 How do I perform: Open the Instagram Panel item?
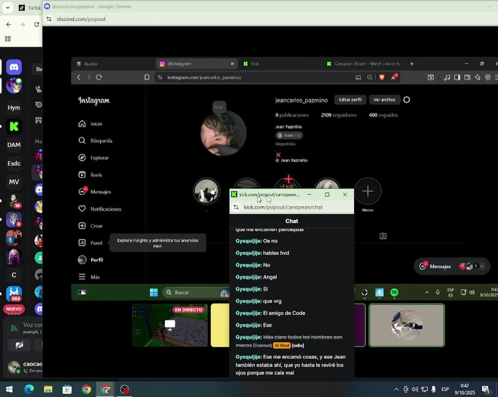coord(90,243)
